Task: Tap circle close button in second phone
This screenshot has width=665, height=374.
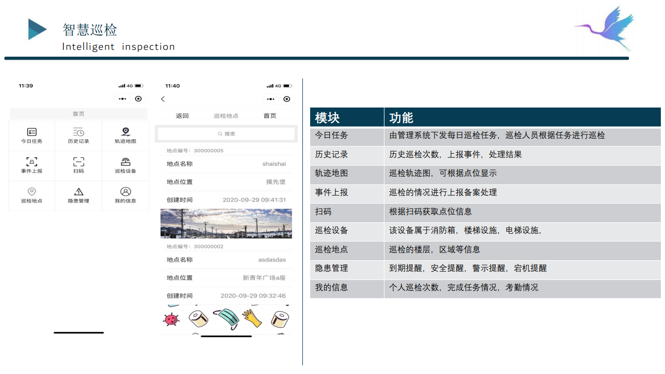Action: pyautogui.click(x=287, y=99)
